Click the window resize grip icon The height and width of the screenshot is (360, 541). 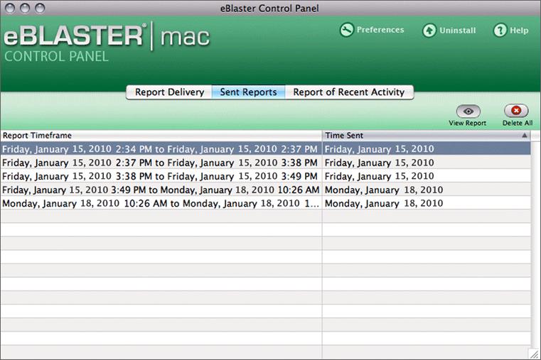coord(535,354)
